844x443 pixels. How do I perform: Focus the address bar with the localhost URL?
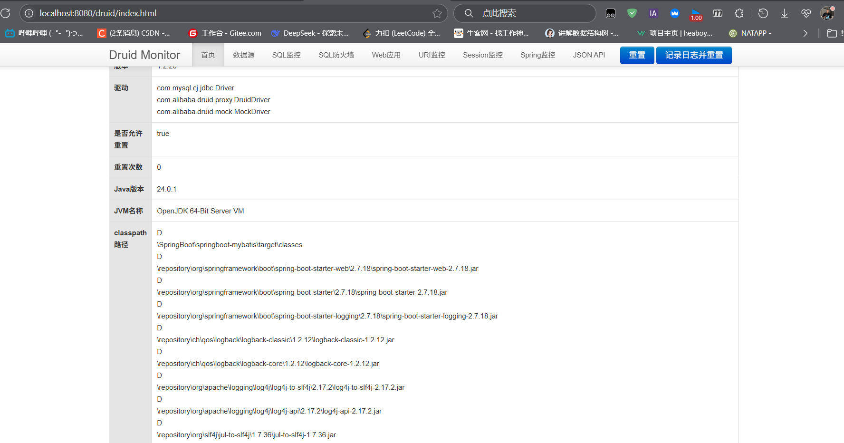pyautogui.click(x=233, y=13)
